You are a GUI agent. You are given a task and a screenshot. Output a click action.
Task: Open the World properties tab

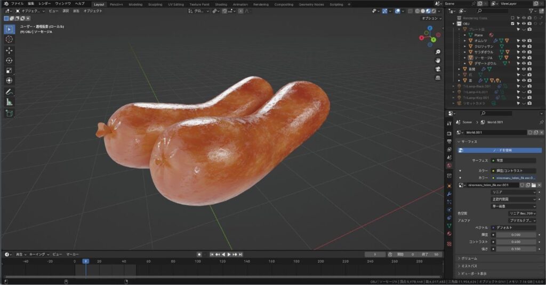pos(449,165)
